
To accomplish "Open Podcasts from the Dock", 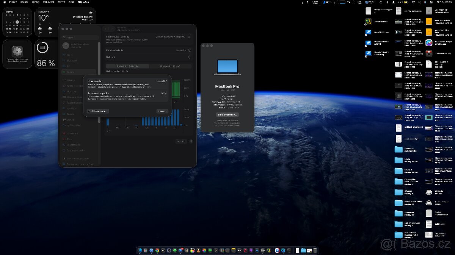I will pyautogui.click(x=251, y=250).
